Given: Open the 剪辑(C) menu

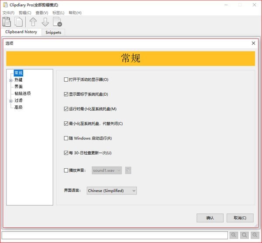Looking at the screenshot, I should 25,13.
